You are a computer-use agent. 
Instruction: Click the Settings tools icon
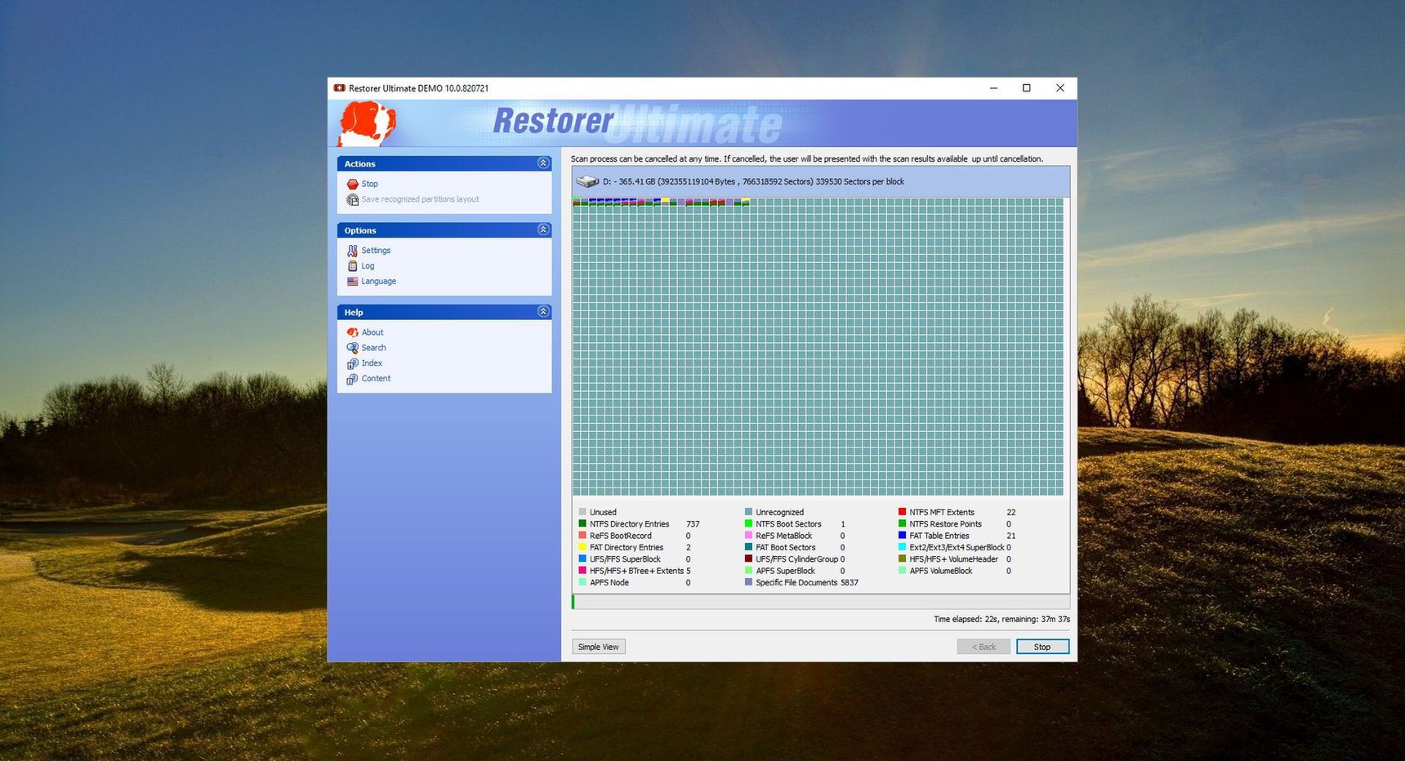(352, 251)
